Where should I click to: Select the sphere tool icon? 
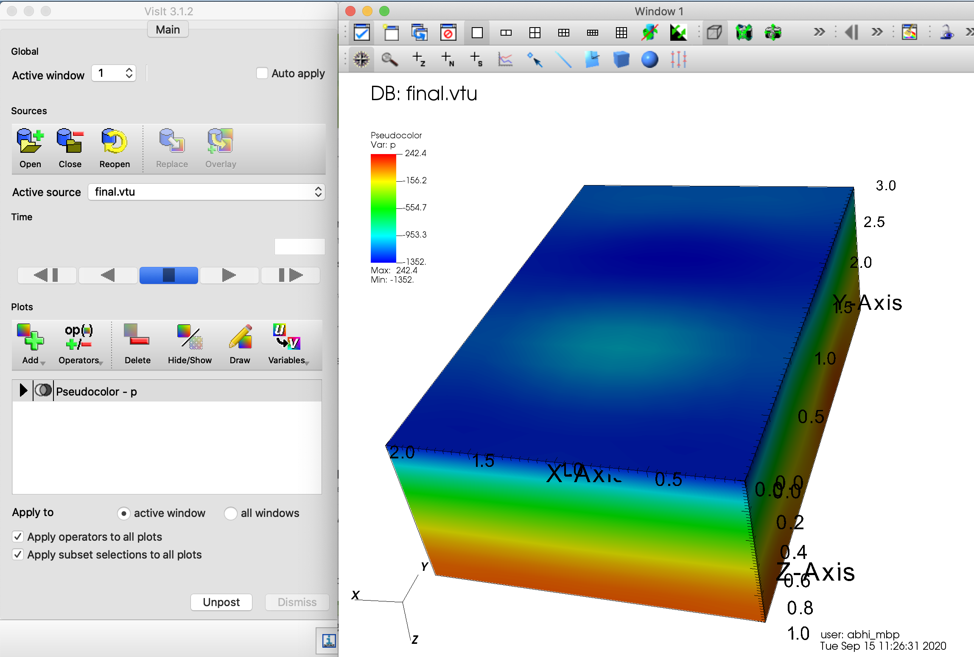click(649, 60)
